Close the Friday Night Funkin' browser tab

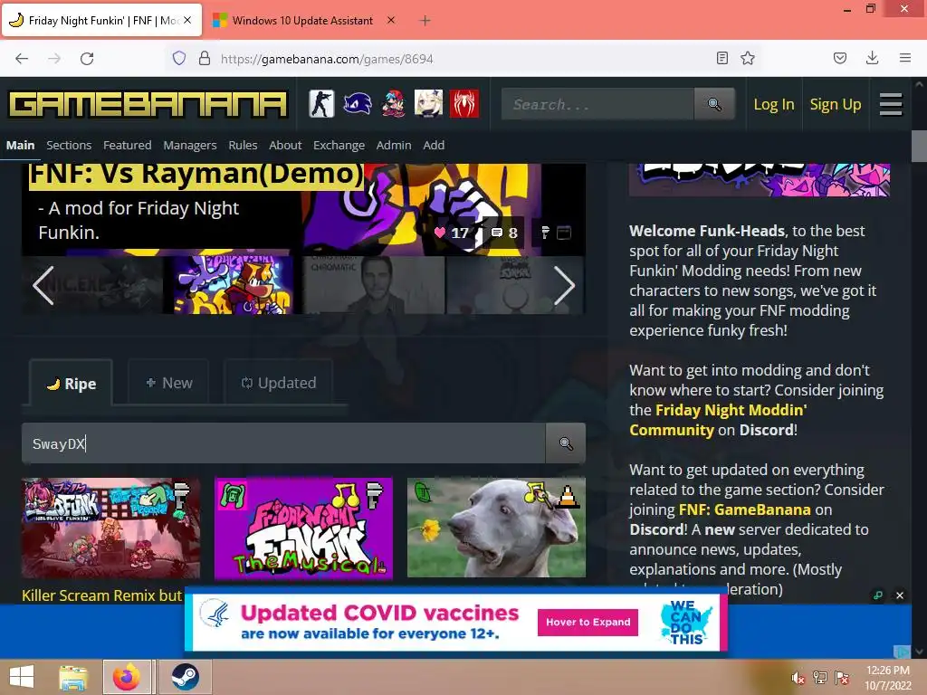(187, 20)
